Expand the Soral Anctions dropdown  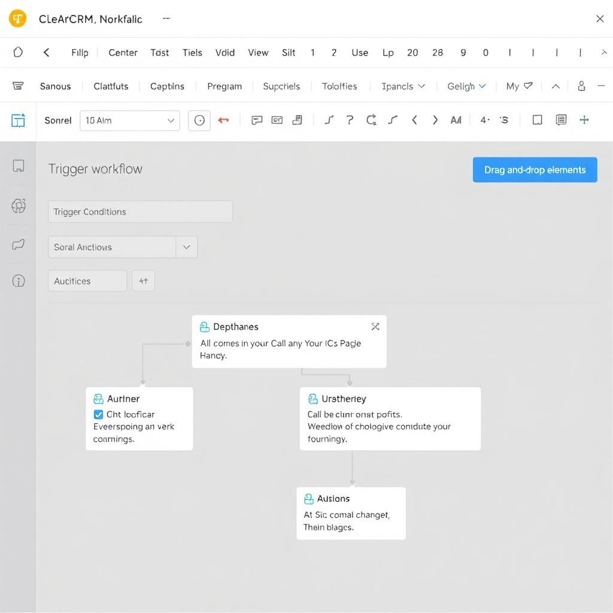pyautogui.click(x=186, y=247)
